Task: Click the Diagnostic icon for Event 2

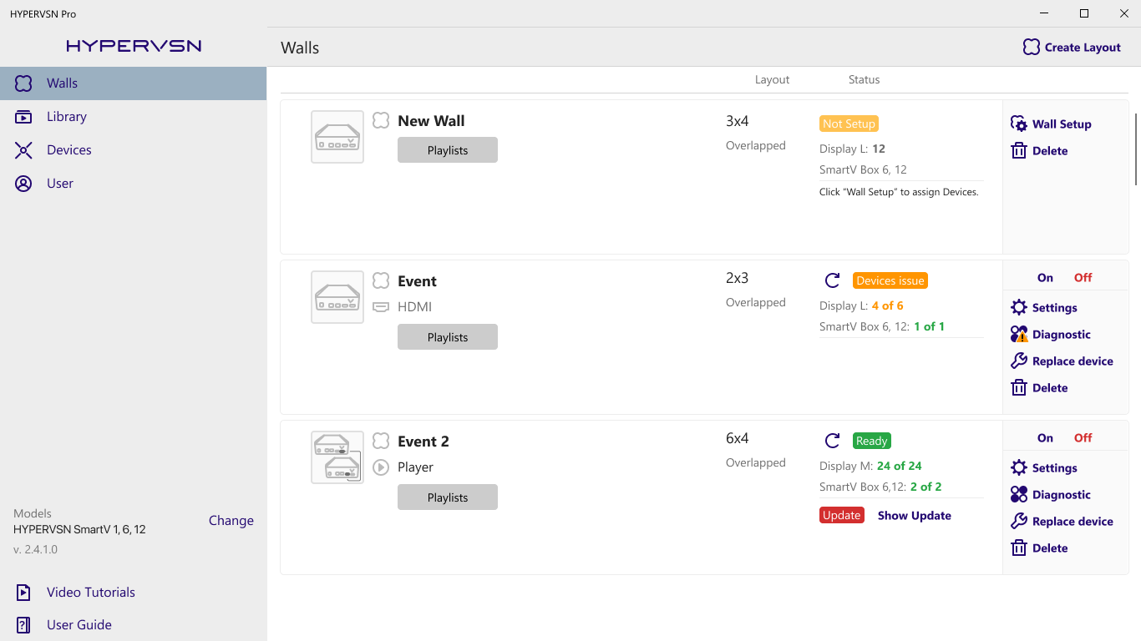Action: [1019, 495]
